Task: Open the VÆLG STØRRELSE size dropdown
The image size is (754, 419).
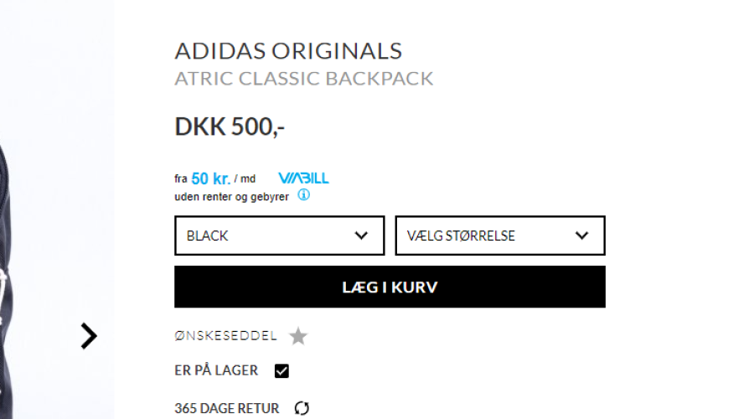Action: pyautogui.click(x=499, y=235)
